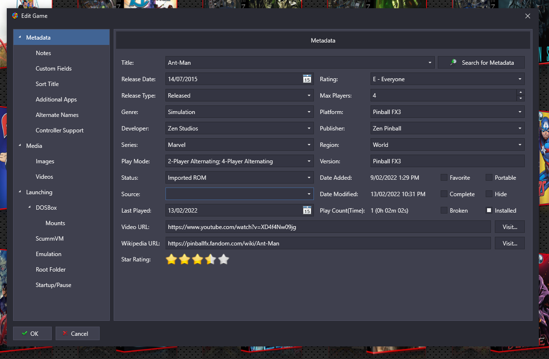Screen dimensions: 549x359
Task: Confirm changes with OK button
Action: coord(32,333)
